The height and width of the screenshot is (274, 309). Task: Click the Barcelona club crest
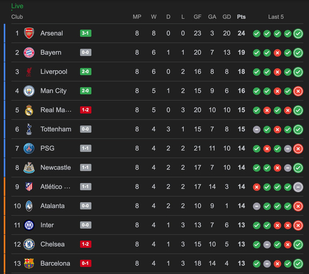tap(29, 263)
